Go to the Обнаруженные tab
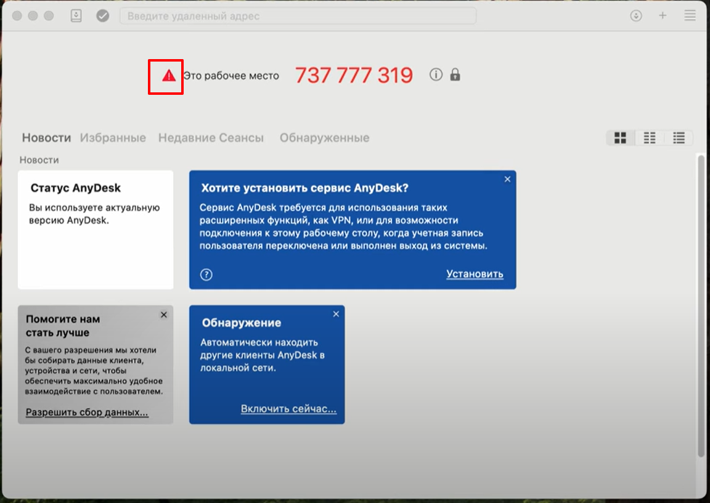710x503 pixels. tap(324, 138)
